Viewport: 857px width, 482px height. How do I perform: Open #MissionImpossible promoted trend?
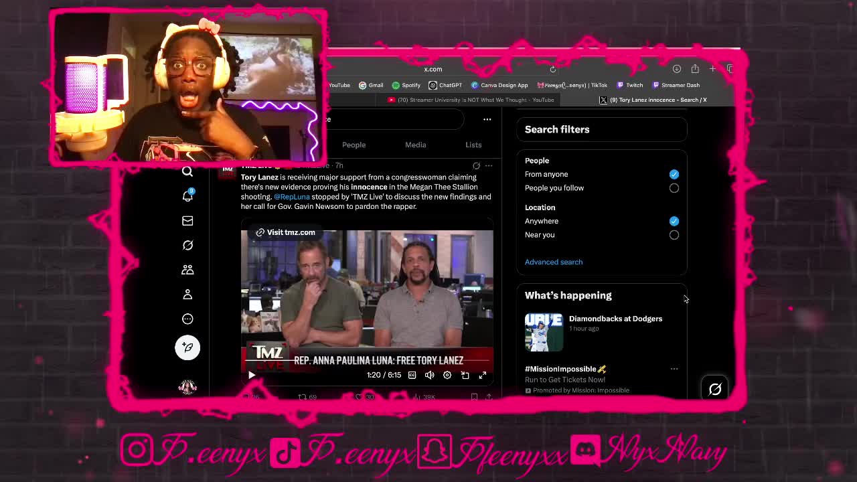[565, 369]
